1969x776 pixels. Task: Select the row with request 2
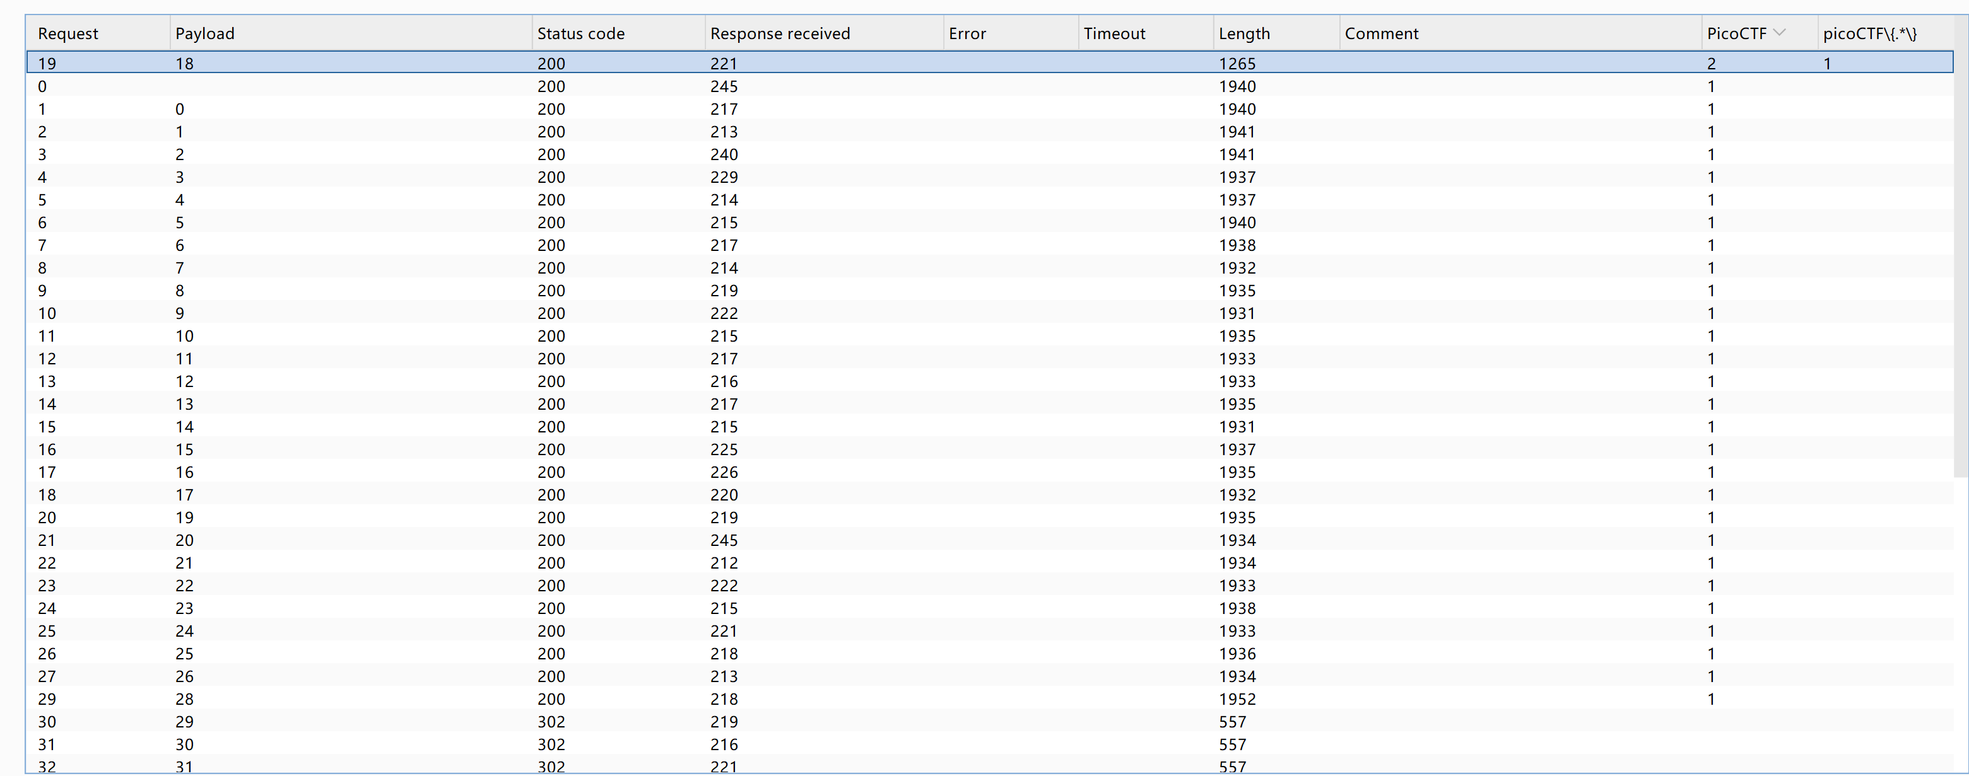click(x=990, y=131)
